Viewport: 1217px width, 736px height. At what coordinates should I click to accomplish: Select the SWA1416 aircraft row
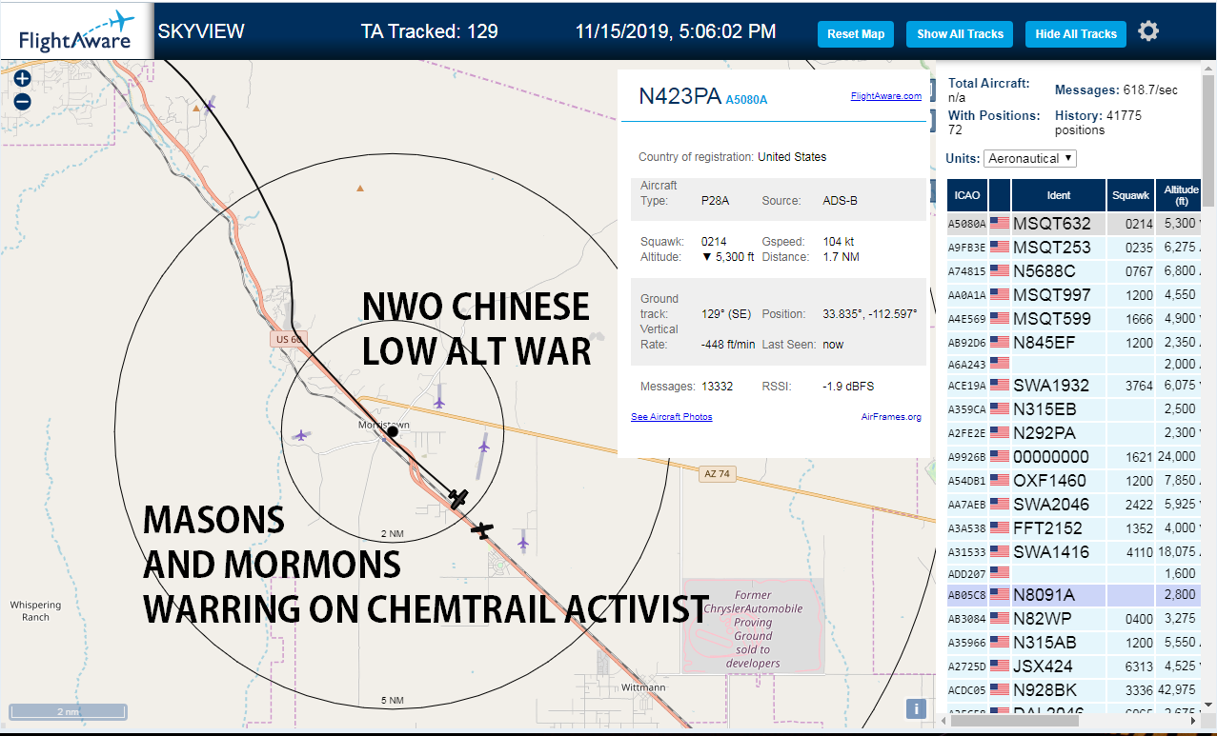coord(1075,551)
